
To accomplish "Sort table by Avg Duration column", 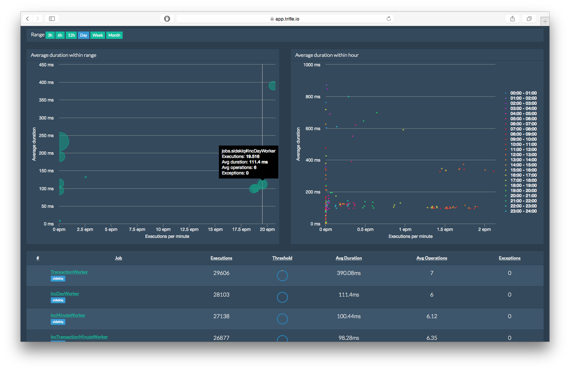I will [x=349, y=258].
